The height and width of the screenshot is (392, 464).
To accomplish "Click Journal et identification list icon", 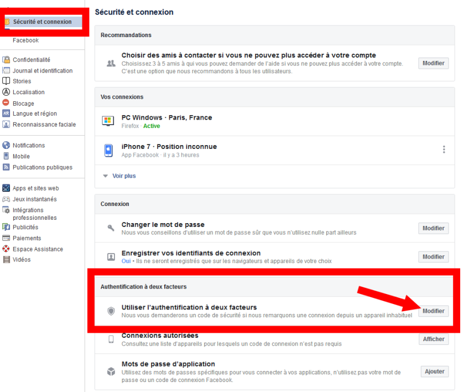I will [6, 70].
